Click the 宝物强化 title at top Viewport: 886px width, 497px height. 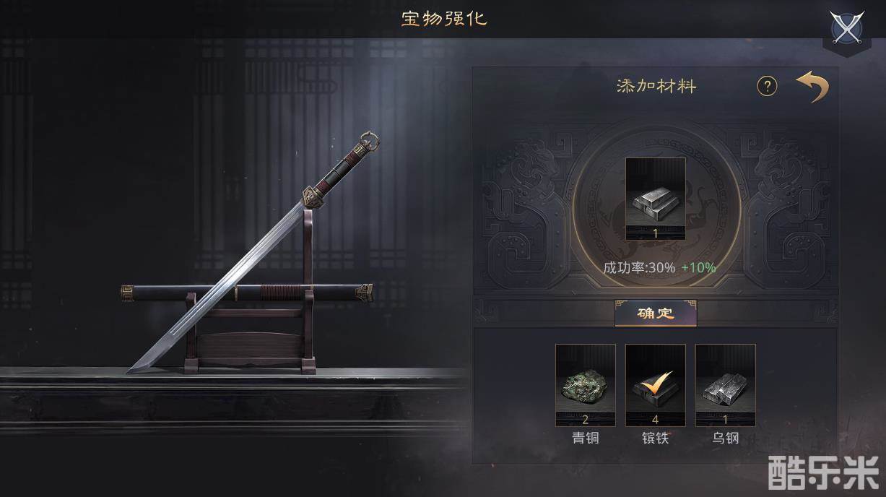click(444, 19)
